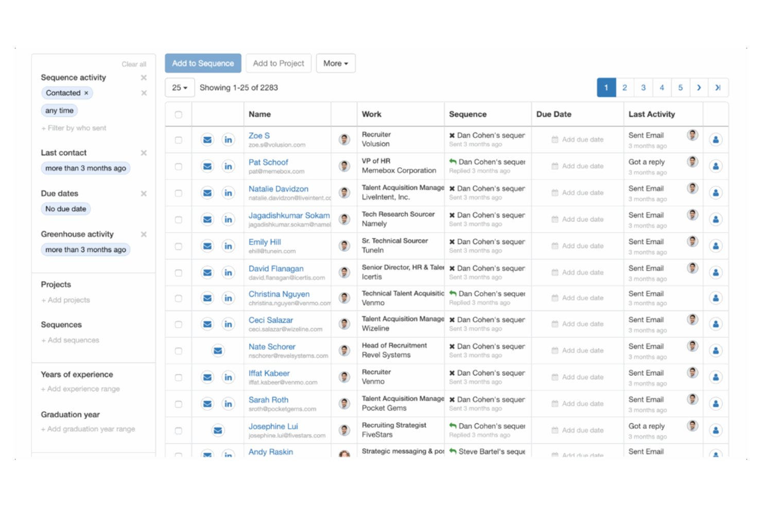The image size is (762, 508).
Task: Select checkbox for David Flanagan row
Action: pyautogui.click(x=178, y=273)
